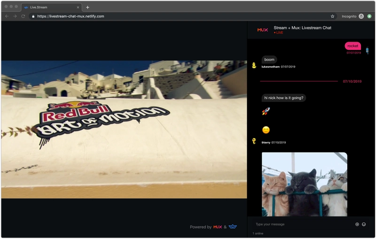This screenshot has height=239, width=376.
Task: Click the padlock icon in the address bar
Action: point(33,16)
